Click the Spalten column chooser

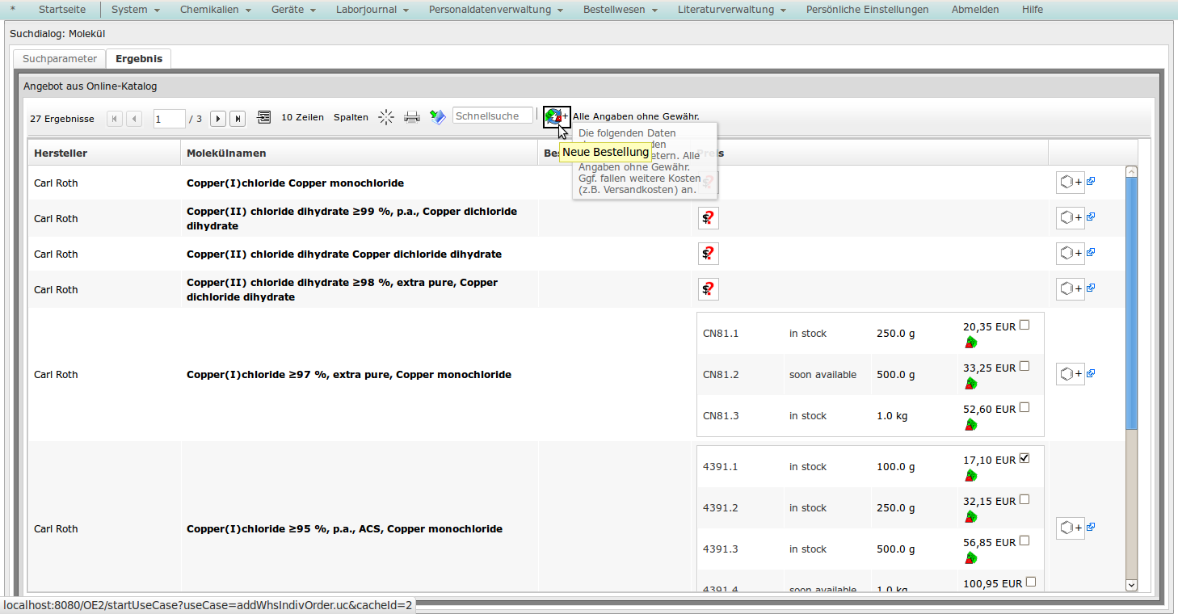(351, 117)
